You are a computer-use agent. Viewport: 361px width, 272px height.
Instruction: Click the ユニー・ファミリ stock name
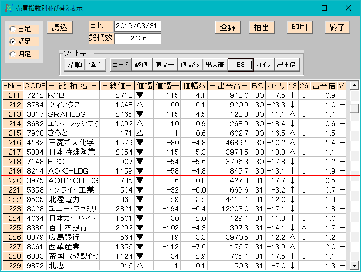pos(73,209)
